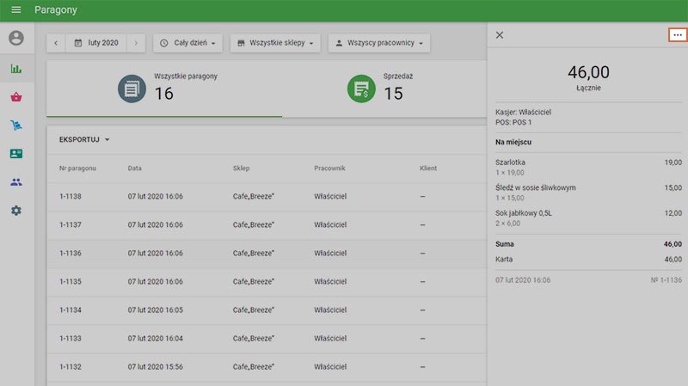Open the Customers people icon
Image resolution: width=688 pixels, height=386 pixels.
click(x=16, y=182)
